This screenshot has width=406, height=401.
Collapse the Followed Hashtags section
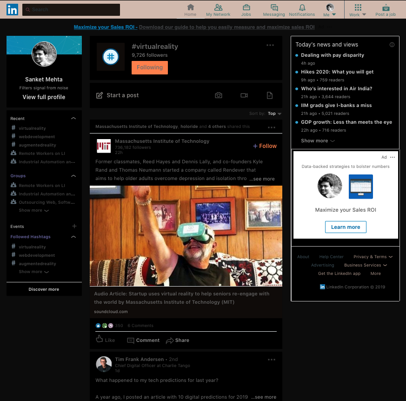(73, 237)
